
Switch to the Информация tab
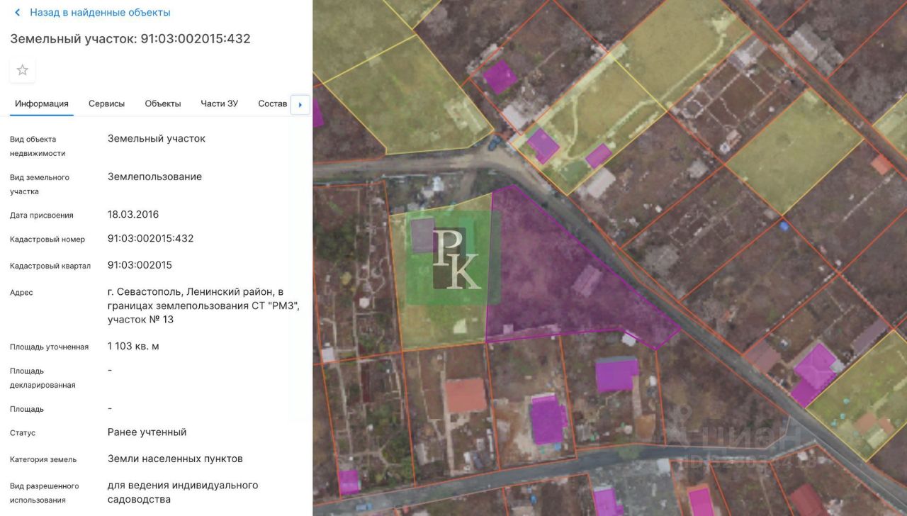coord(42,103)
